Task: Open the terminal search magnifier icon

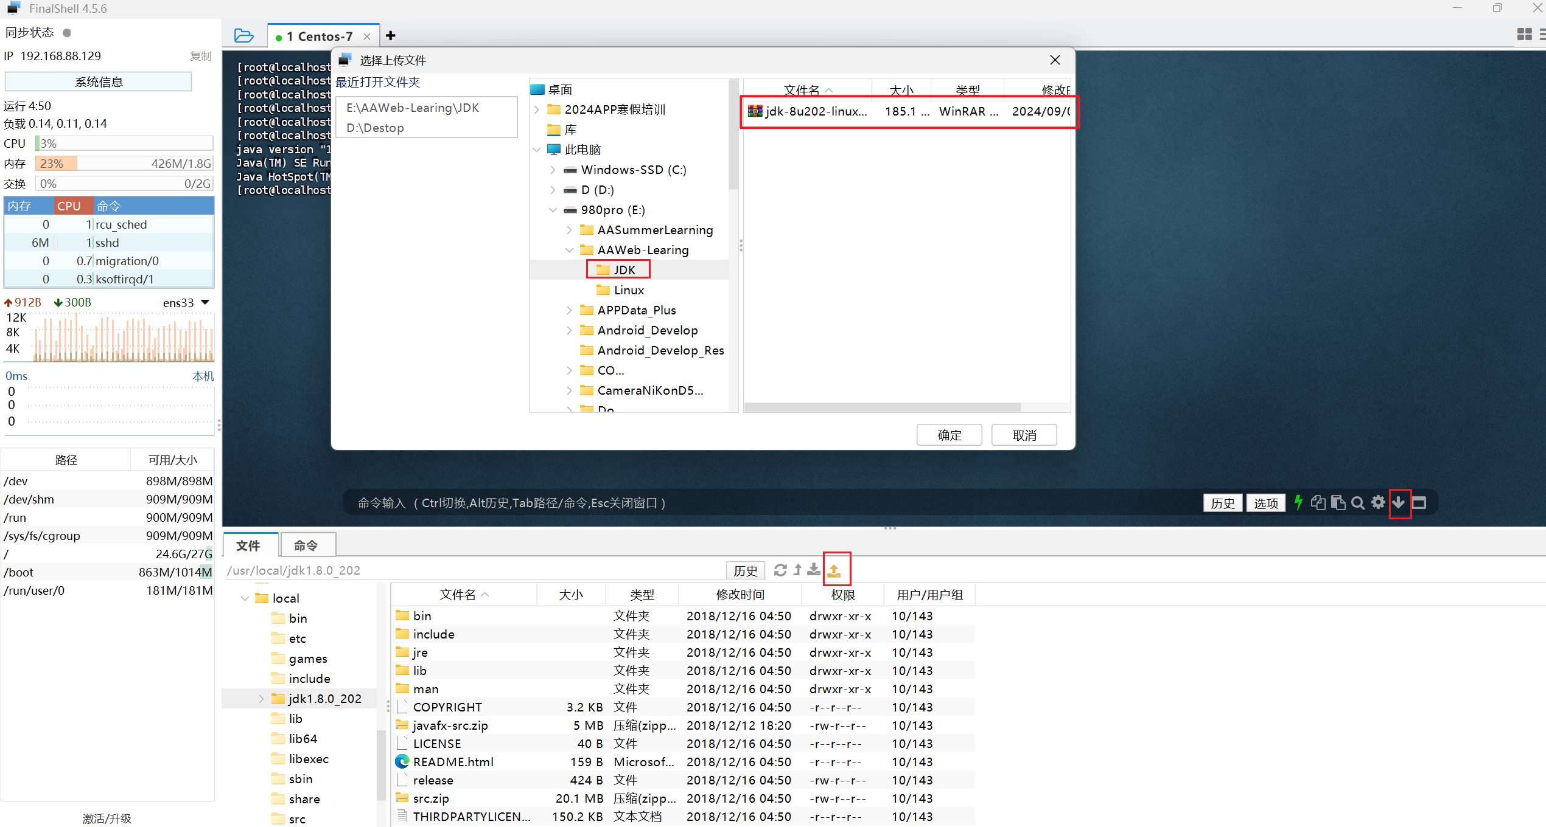Action: (1357, 503)
